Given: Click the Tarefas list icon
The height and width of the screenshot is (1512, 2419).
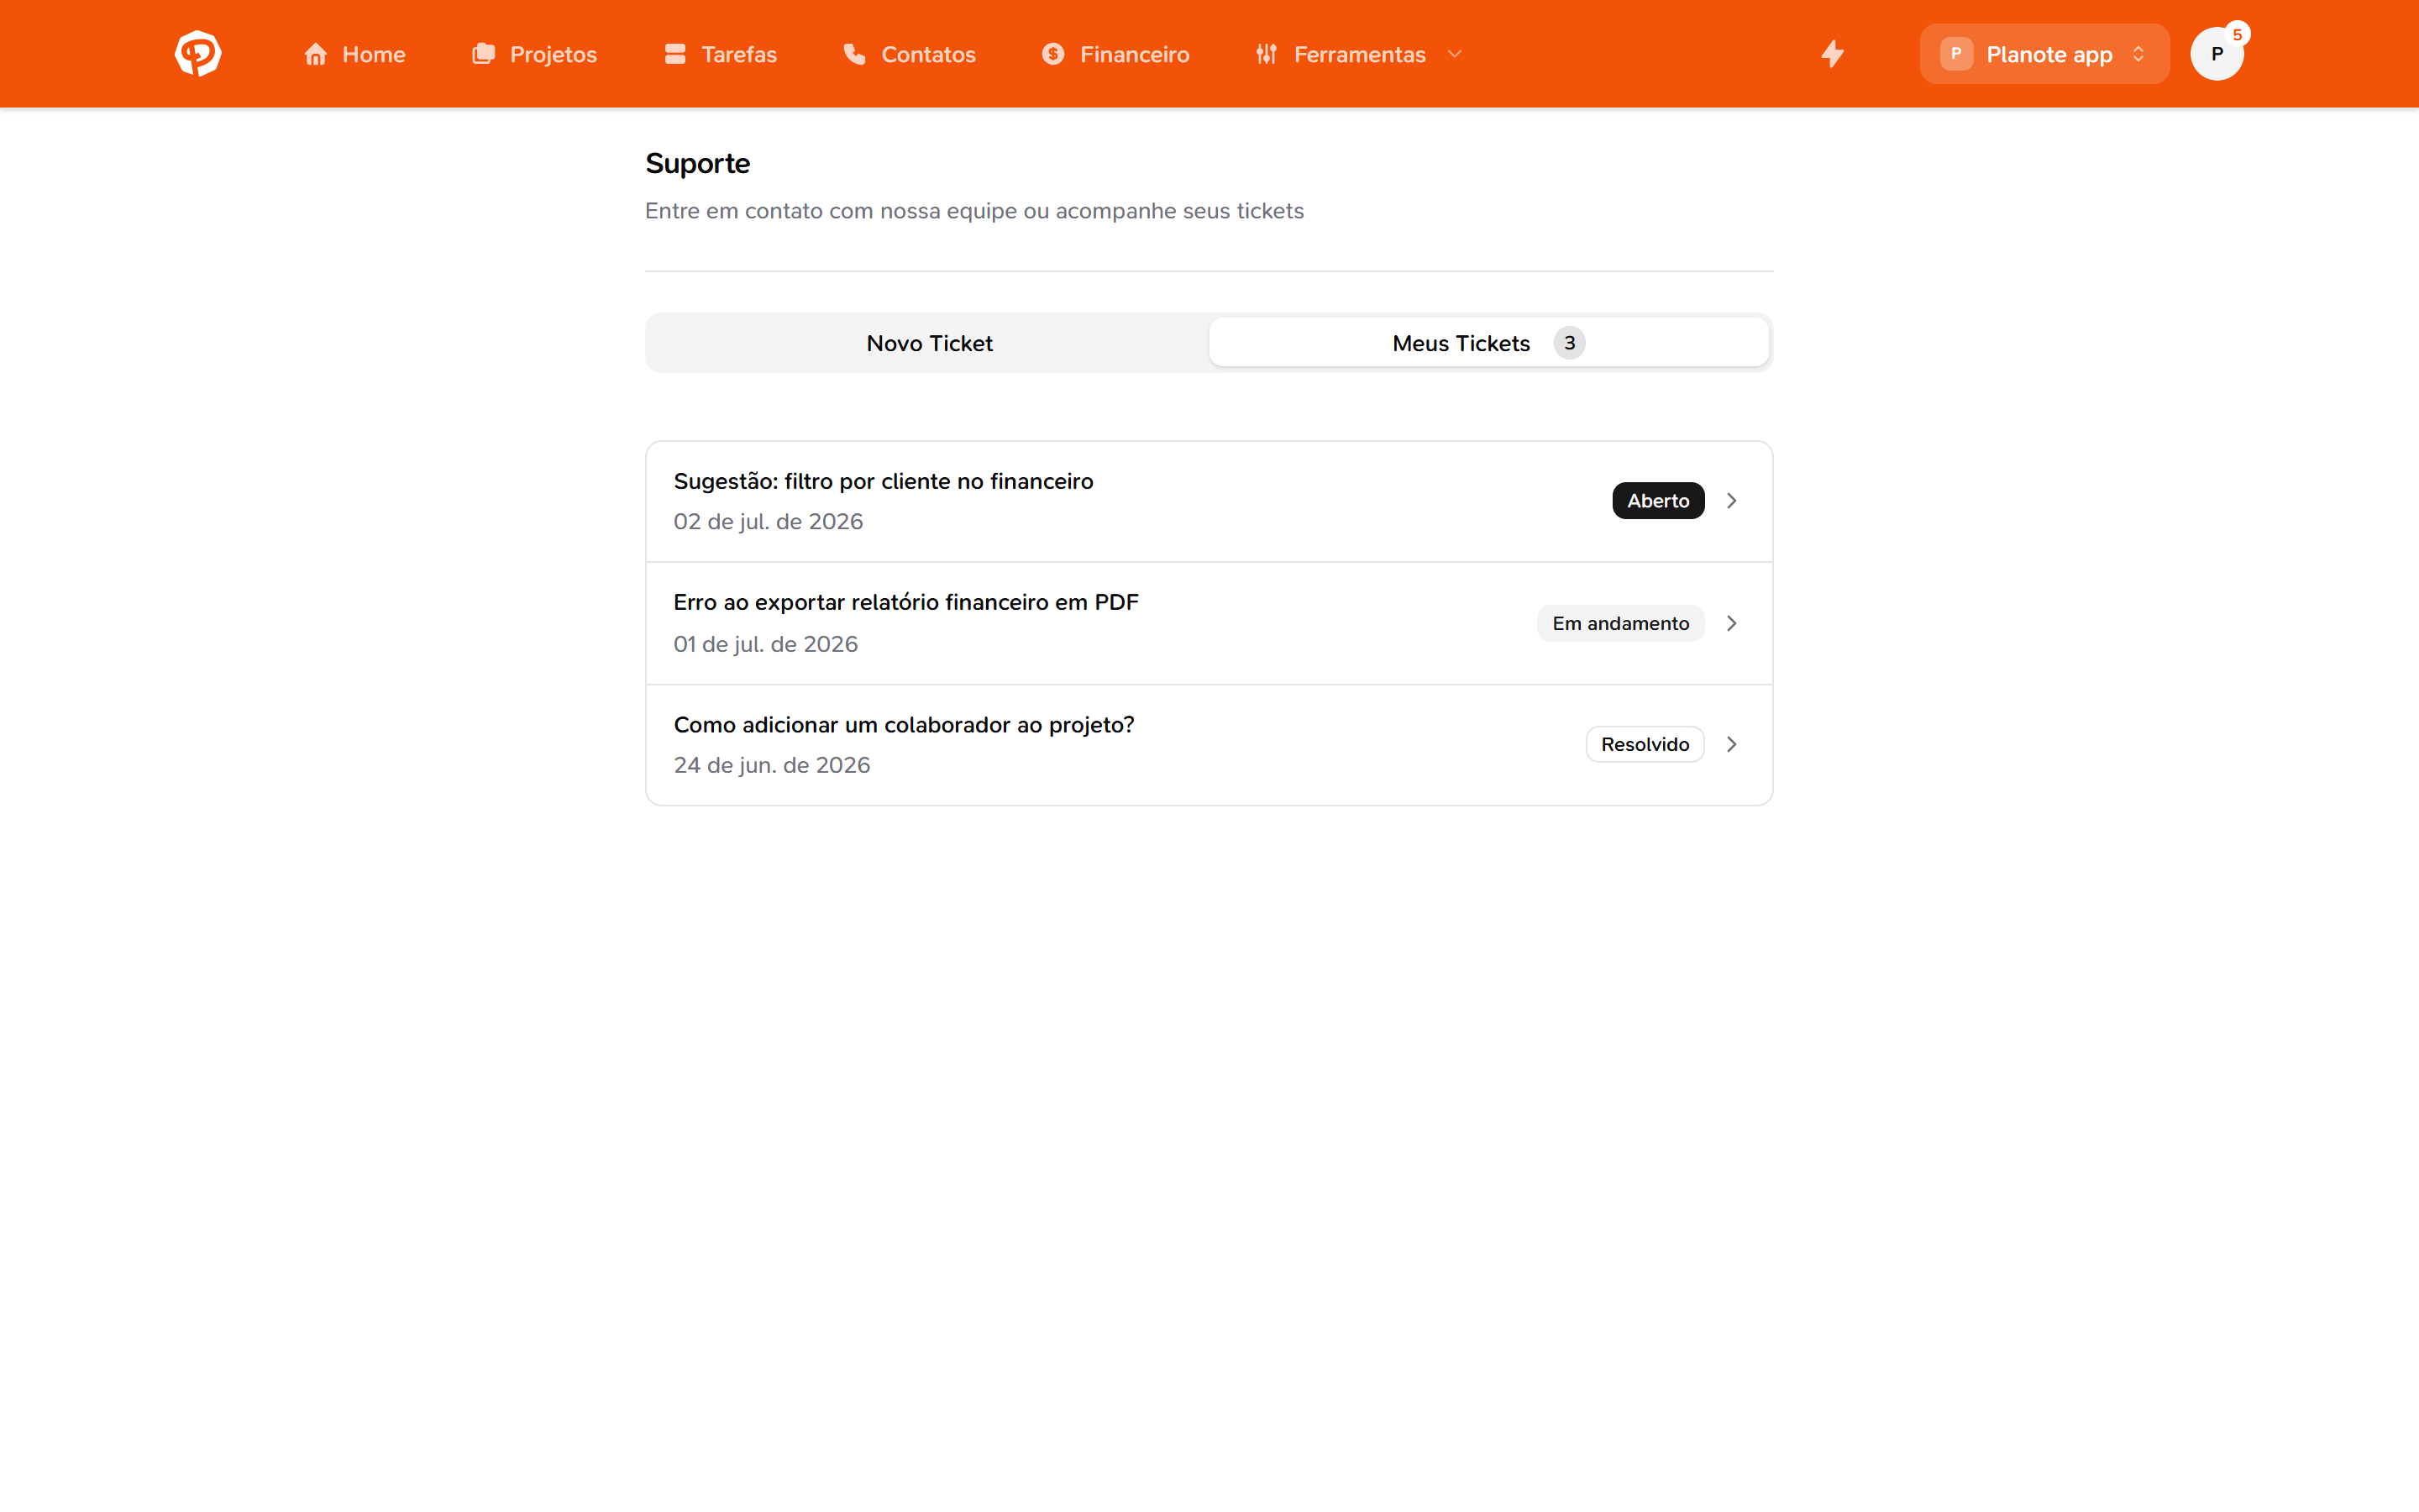Looking at the screenshot, I should tap(674, 54).
